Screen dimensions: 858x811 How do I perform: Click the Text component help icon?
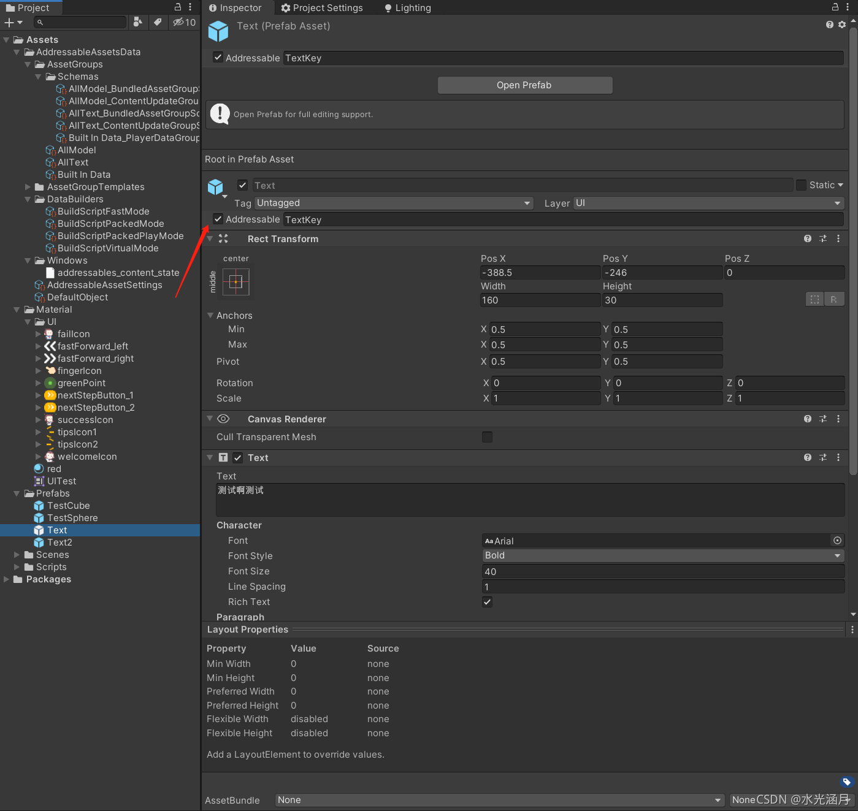point(808,457)
